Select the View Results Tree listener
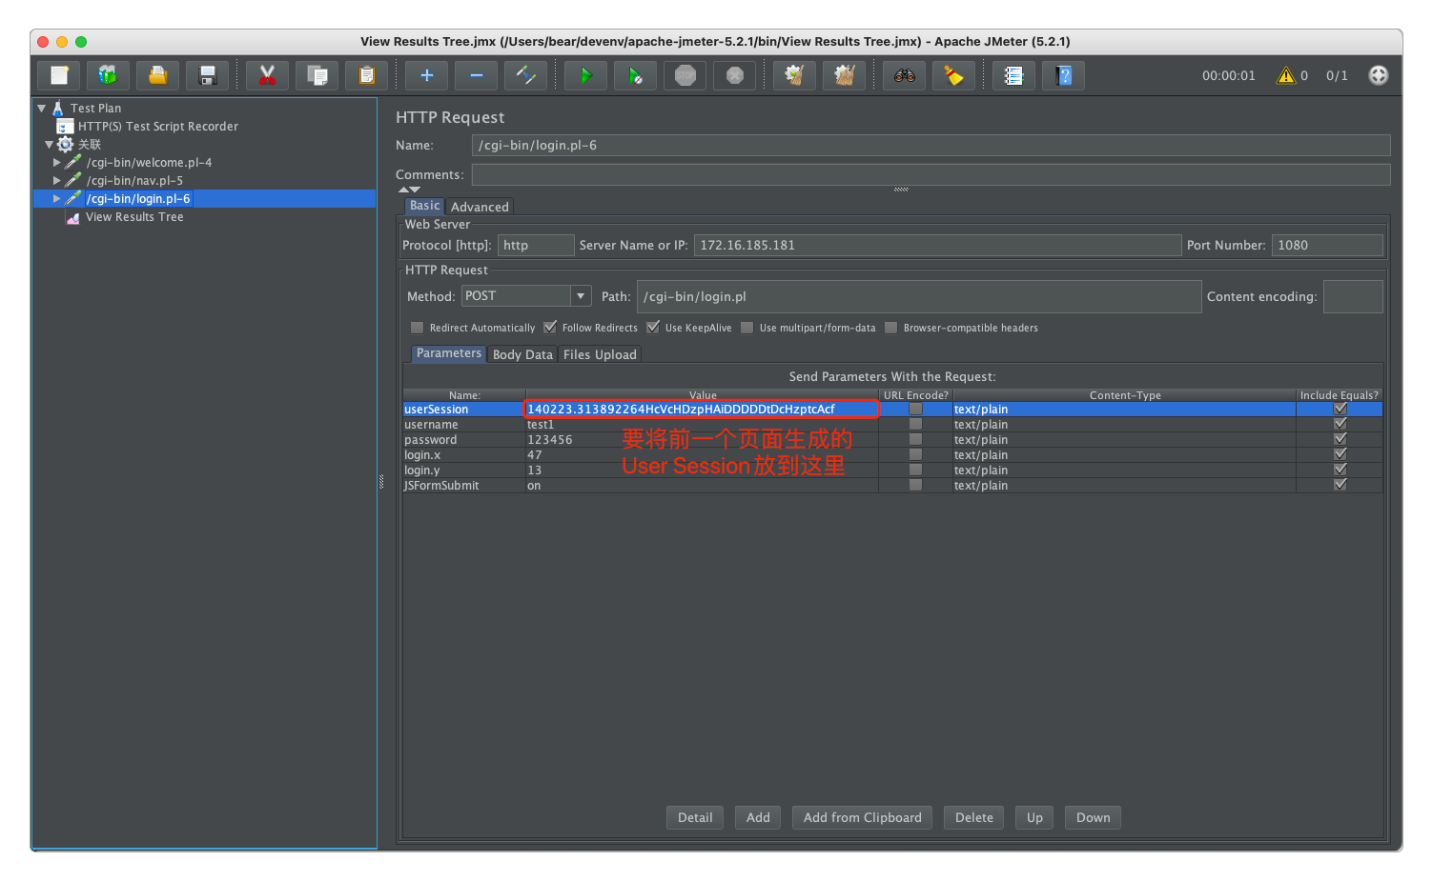This screenshot has width=1432, height=881. coord(133,217)
